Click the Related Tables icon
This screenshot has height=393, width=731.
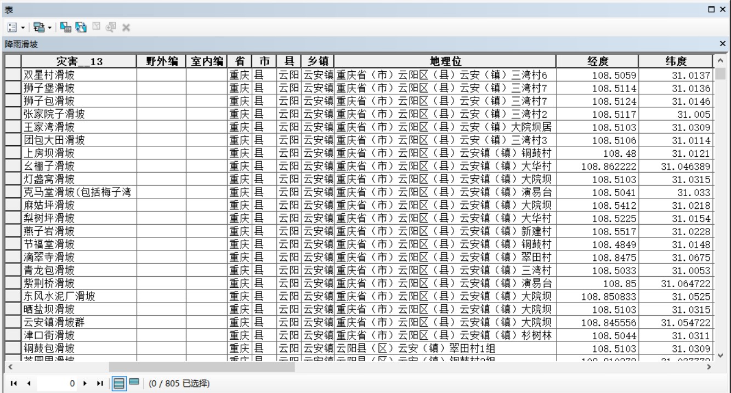[38, 26]
